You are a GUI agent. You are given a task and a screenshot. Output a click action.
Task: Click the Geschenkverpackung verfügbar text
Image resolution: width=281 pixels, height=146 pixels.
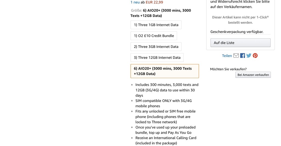click(237, 32)
